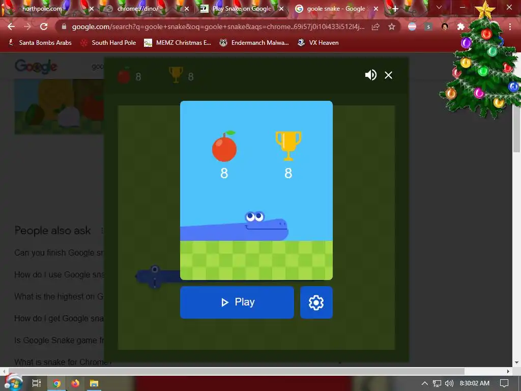Screen dimensions: 521x391
Task: Expand 'What is snake for Chrome' question
Action: click(63, 362)
